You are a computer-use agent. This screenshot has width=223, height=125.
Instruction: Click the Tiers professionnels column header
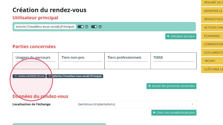[x=124, y=58]
